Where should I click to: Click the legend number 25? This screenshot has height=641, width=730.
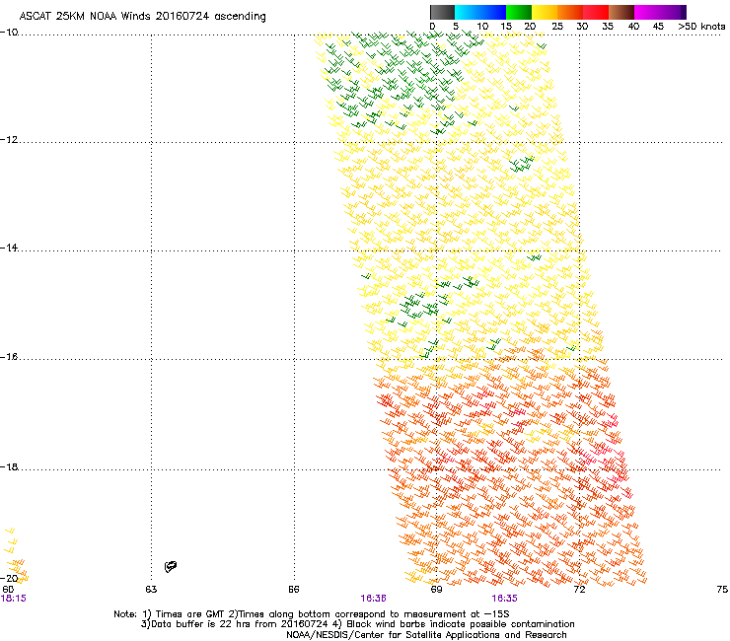[557, 27]
